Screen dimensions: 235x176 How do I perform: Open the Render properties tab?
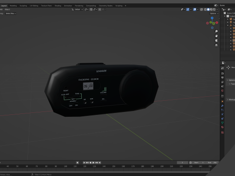click(222, 73)
